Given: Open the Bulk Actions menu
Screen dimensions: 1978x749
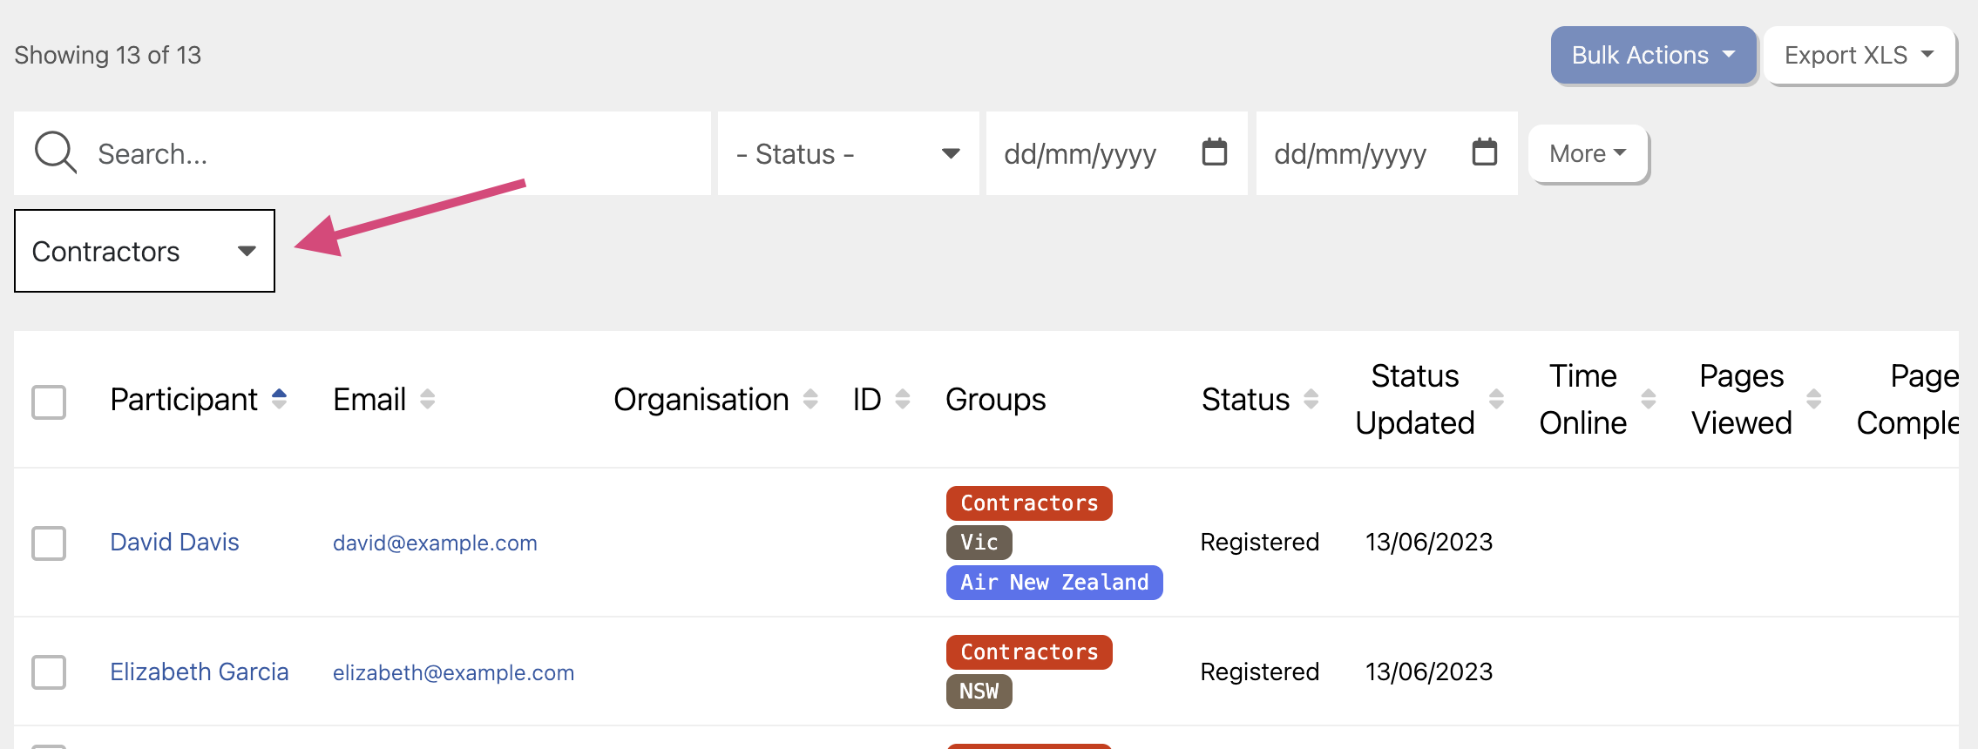Looking at the screenshot, I should 1652,55.
